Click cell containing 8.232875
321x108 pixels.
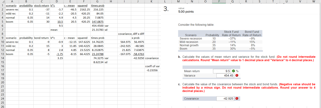(98, 50)
